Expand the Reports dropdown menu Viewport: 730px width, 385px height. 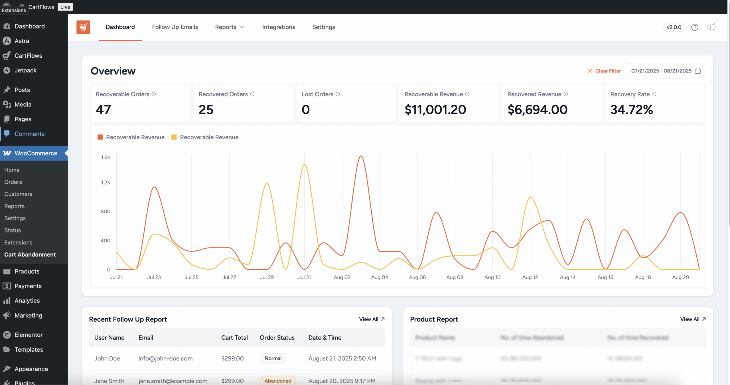click(229, 27)
